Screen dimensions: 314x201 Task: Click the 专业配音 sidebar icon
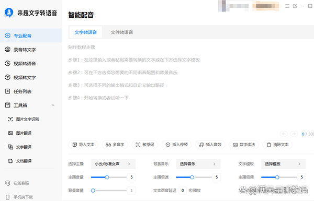(x=8, y=36)
